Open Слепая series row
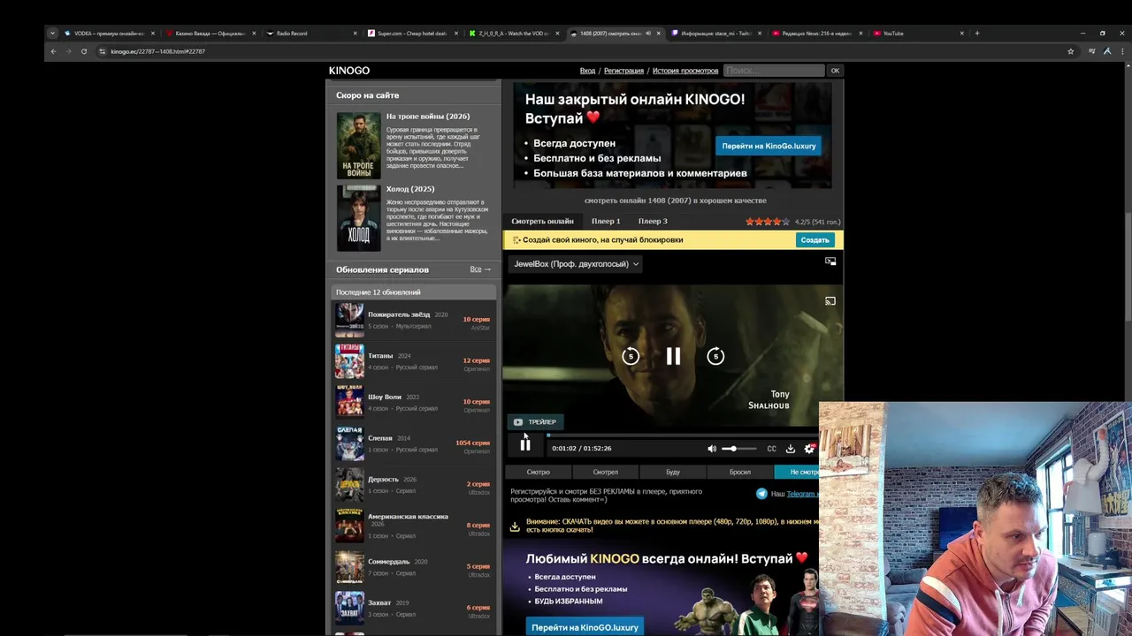Image resolution: width=1132 pixels, height=636 pixels. point(413,443)
